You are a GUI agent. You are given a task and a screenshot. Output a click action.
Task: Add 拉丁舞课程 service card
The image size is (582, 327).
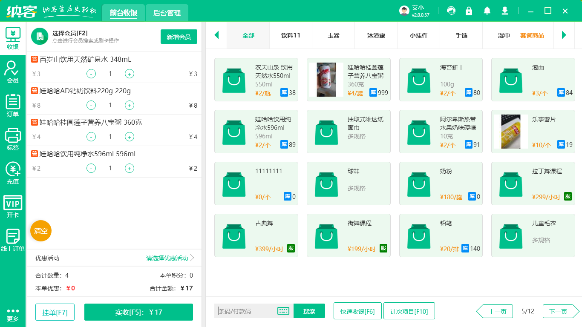tap(533, 184)
